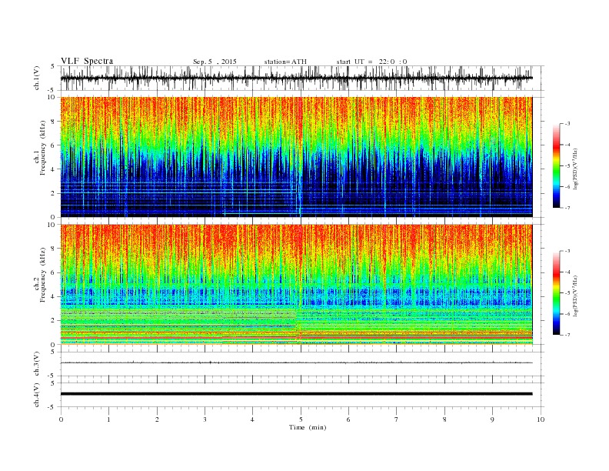The image size is (609, 471).
Task: Click the "5" tick on ch.3(V) axis
Action: [x=53, y=352]
